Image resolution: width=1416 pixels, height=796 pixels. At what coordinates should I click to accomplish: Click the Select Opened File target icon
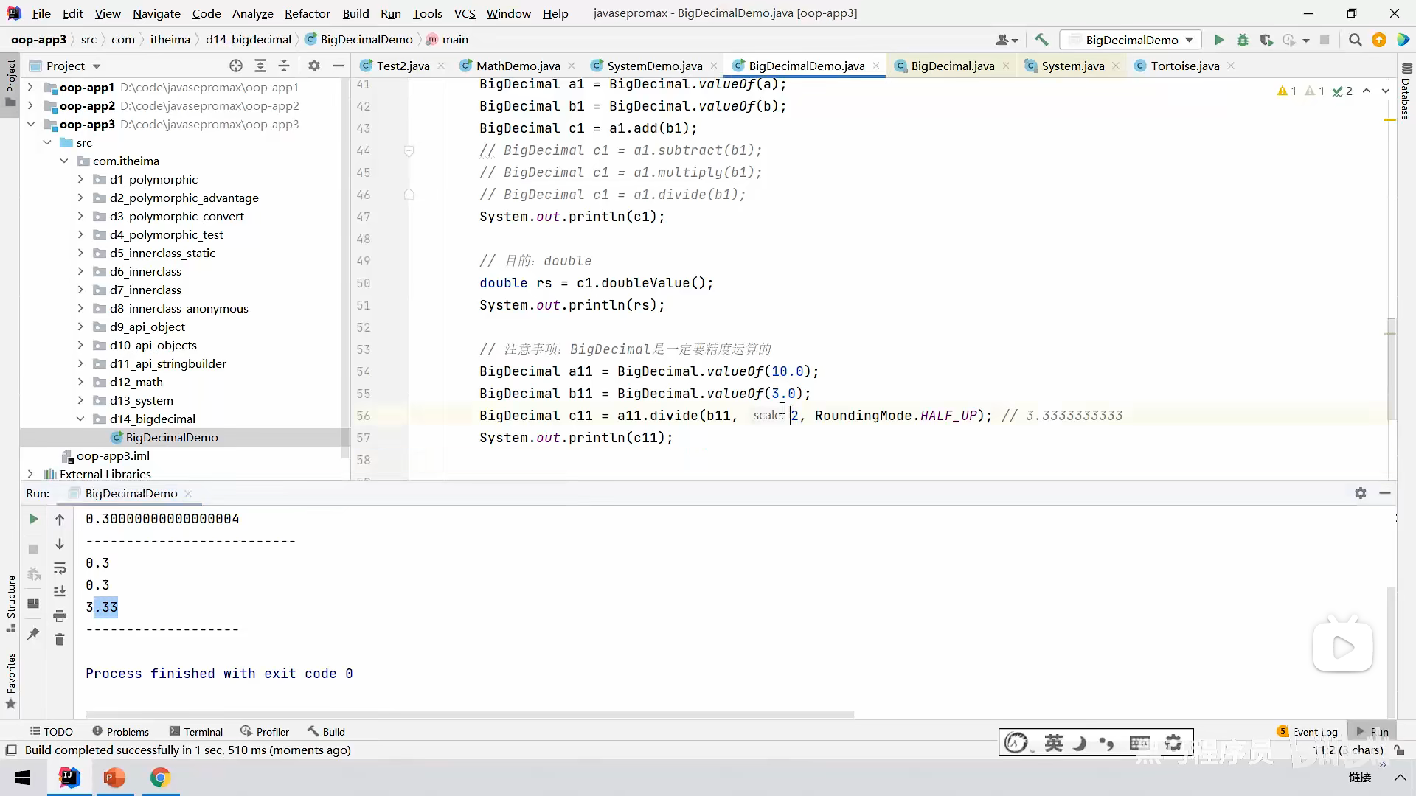(236, 66)
